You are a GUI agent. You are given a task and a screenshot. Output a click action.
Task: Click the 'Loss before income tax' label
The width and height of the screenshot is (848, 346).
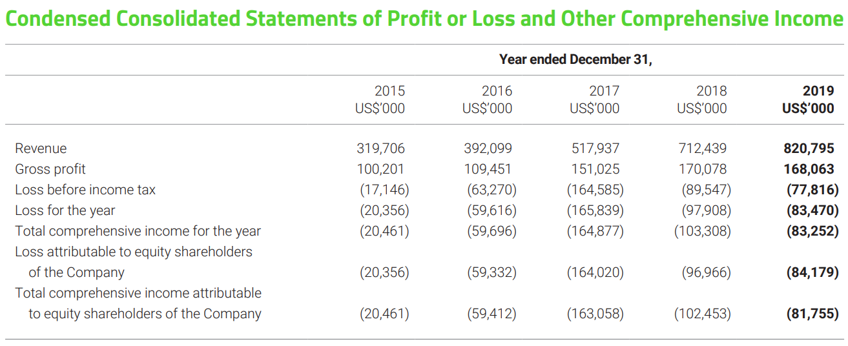[x=85, y=190]
